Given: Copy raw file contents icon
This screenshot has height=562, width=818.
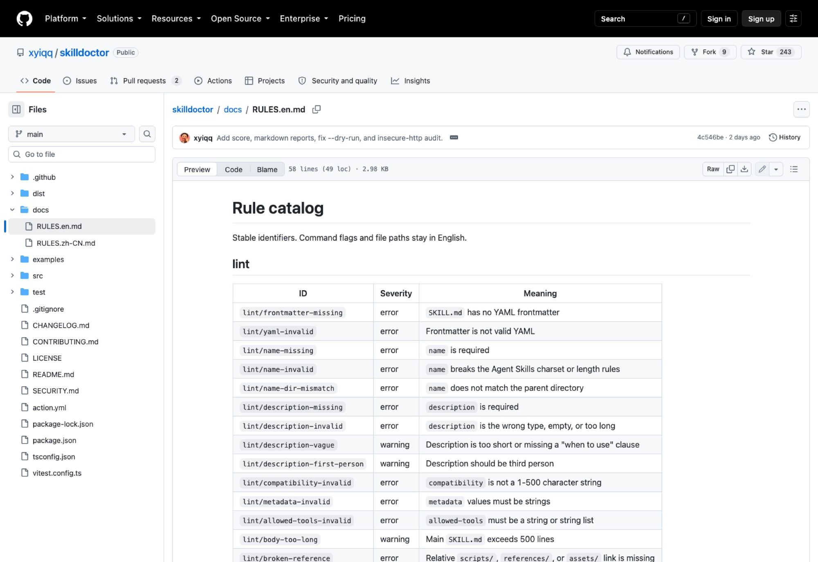Looking at the screenshot, I should click(x=730, y=169).
